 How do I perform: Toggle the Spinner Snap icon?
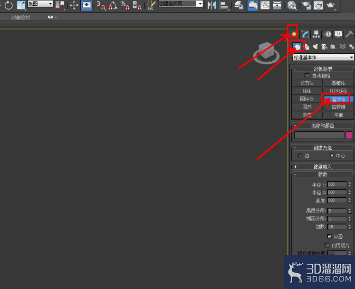(137, 5)
